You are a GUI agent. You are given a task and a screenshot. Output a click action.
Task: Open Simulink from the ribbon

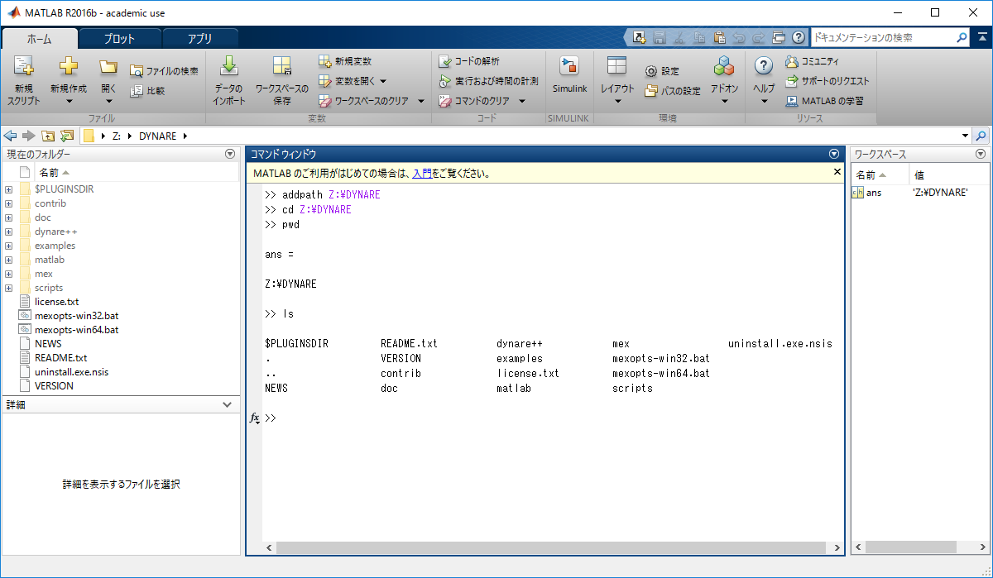[569, 76]
